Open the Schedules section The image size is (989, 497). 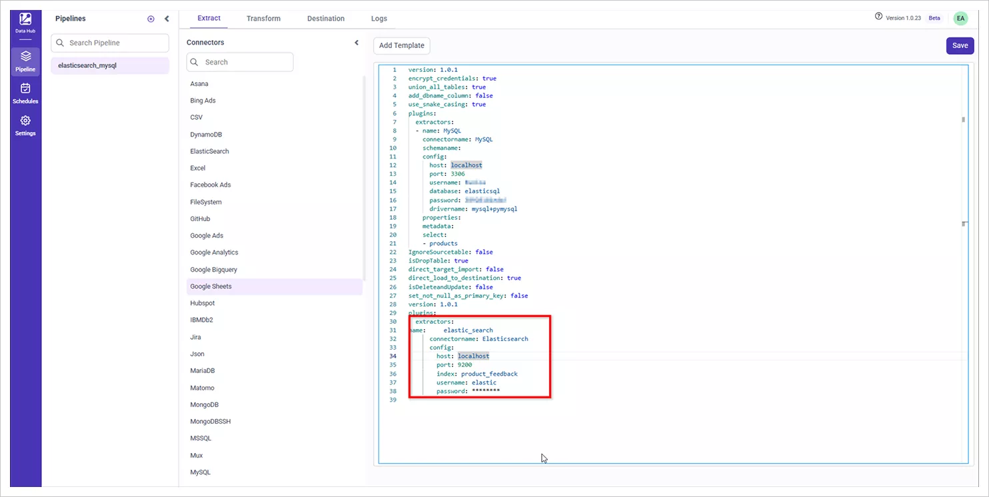[25, 93]
